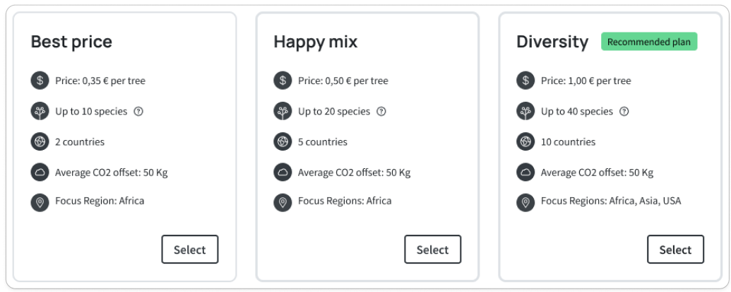This screenshot has height=292, width=731.
Task: Click the Happy mix card heading
Action: 316,42
